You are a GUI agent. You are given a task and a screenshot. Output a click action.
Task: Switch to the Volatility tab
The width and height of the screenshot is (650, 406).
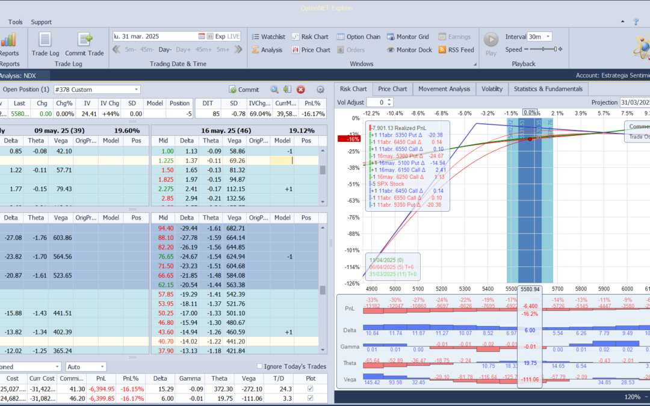(x=492, y=89)
